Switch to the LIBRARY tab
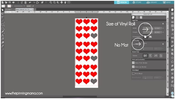 coord(152,2)
